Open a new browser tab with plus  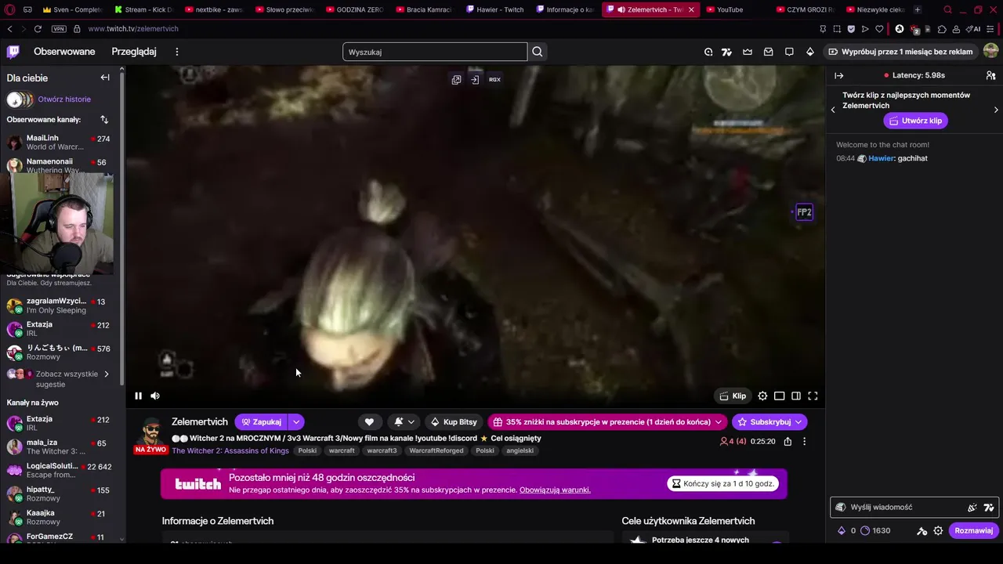click(918, 9)
